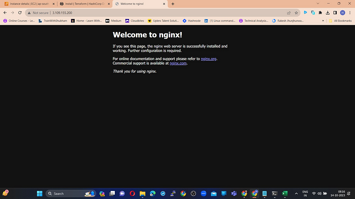Screen dimensions: 355x199
Task: Show Chrome downloads
Action: click(x=327, y=13)
